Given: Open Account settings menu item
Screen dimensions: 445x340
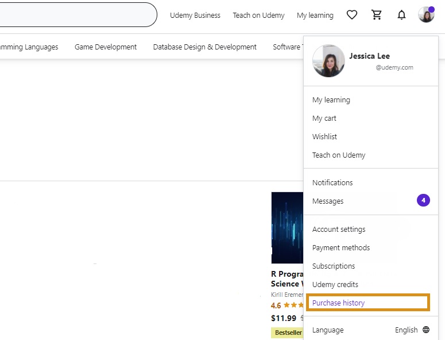Looking at the screenshot, I should 339,230.
